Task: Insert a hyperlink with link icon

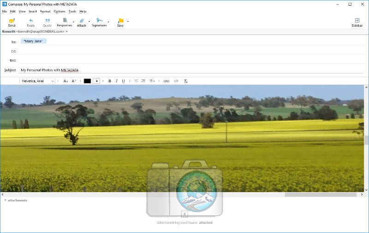Action: pyautogui.click(x=166, y=81)
